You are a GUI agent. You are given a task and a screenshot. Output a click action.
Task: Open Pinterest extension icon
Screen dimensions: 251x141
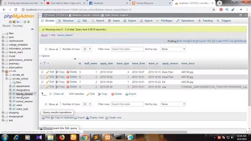pyautogui.click(x=221, y=9)
